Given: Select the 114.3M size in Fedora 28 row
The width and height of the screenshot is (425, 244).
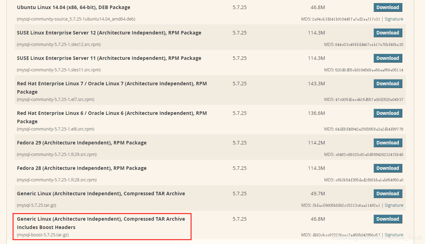Looking at the screenshot, I should click(316, 168).
